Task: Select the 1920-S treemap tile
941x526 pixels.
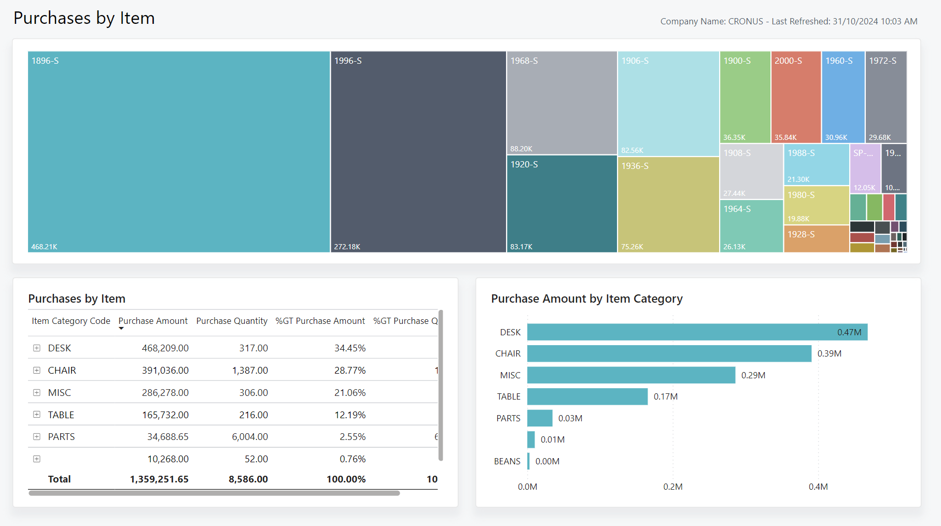Action: pyautogui.click(x=561, y=204)
